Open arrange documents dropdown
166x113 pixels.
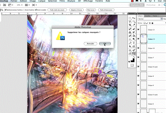pyautogui.click(x=27, y=5)
